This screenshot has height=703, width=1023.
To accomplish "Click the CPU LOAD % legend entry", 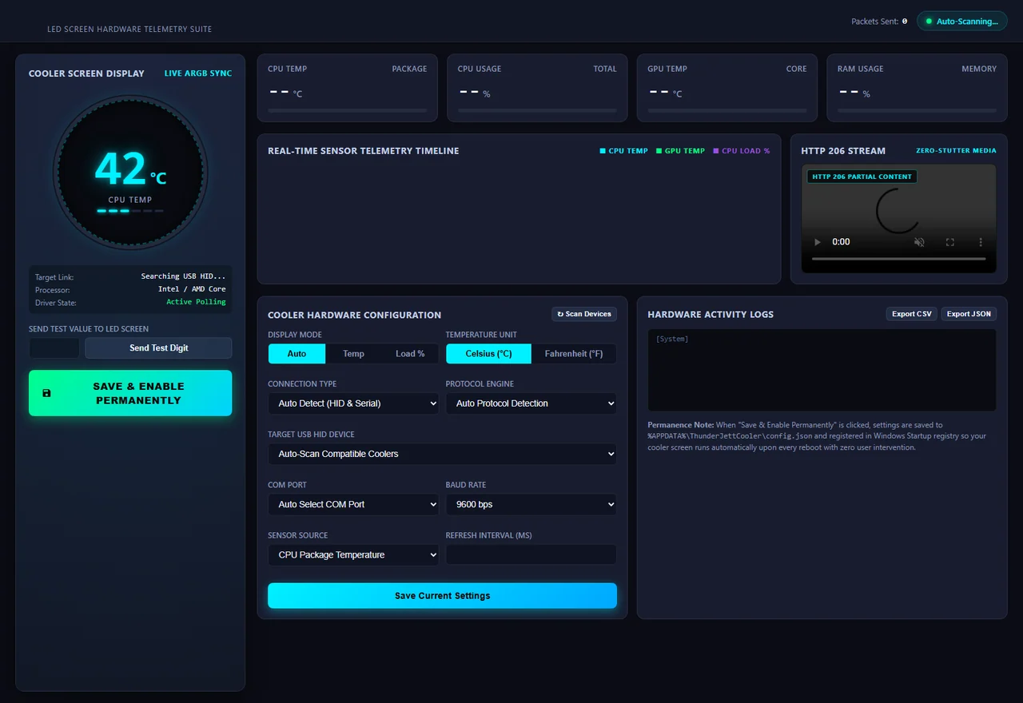I will [742, 151].
